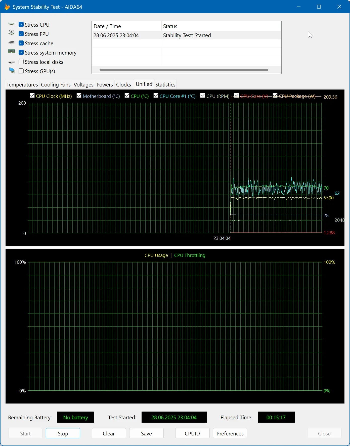Screen dimensions: 350x446
Task: Select the Clocks tab
Action: tap(123, 85)
